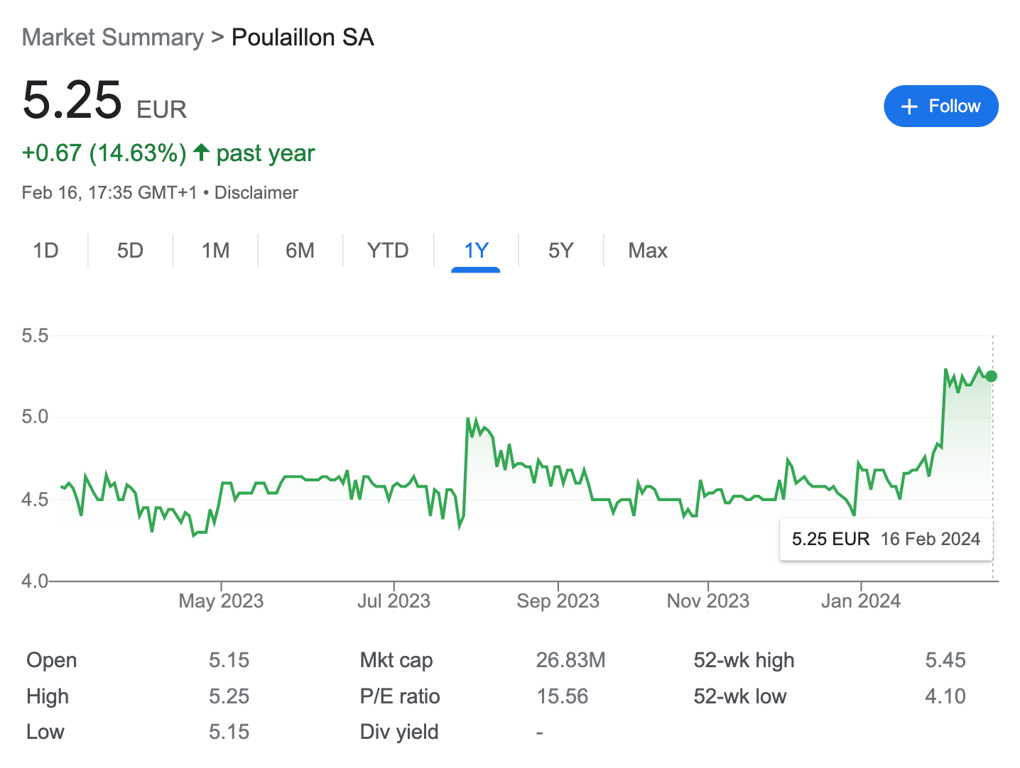Click the May 2023 axis label
The width and height of the screenshot is (1020, 768).
tap(221, 601)
